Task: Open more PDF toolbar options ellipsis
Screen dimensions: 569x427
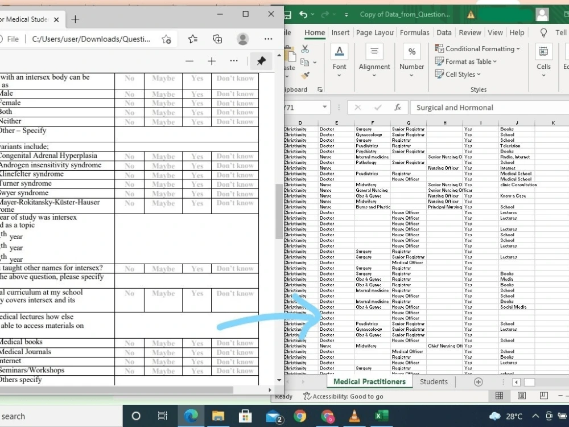Action: point(234,61)
